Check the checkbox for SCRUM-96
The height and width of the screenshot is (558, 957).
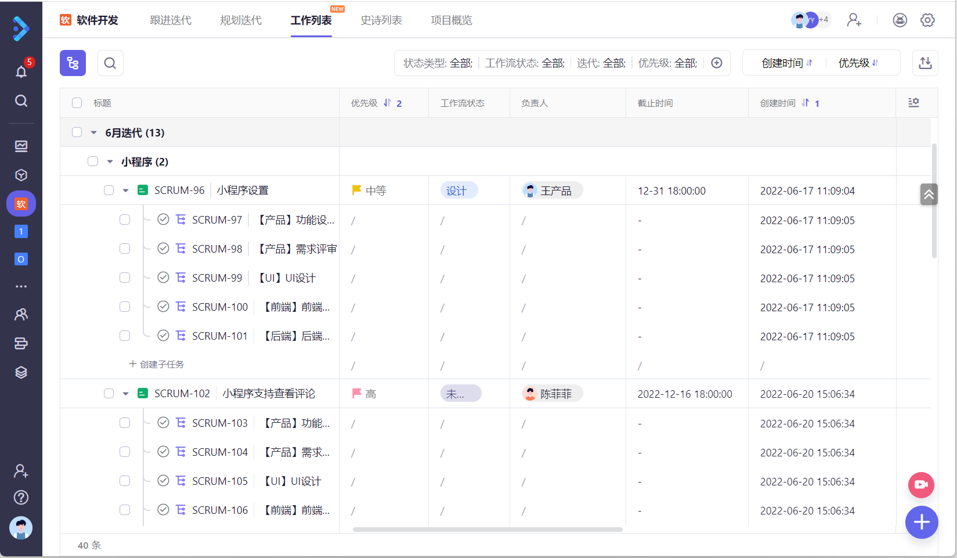pos(109,190)
